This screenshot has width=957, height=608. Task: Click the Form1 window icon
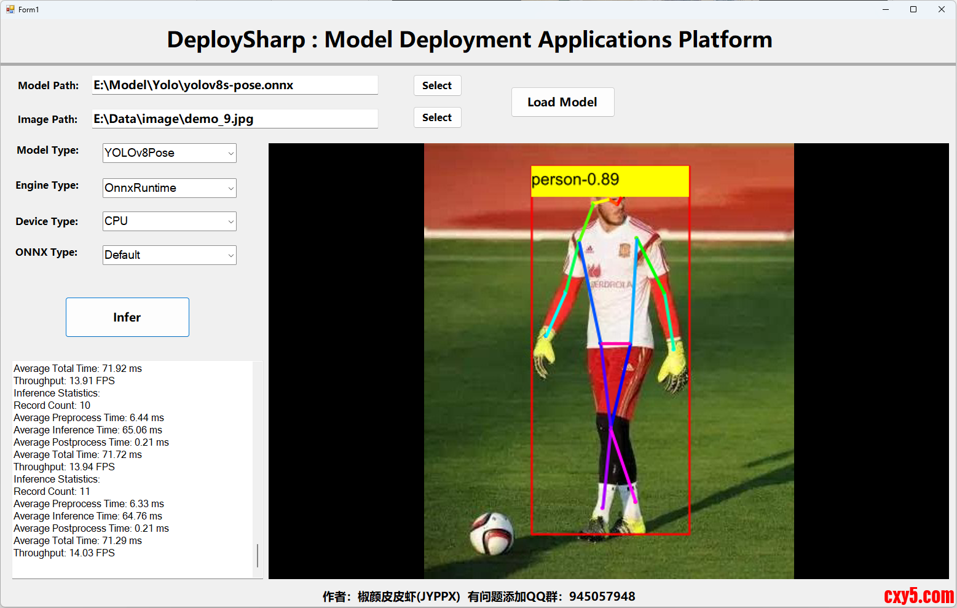click(x=10, y=9)
